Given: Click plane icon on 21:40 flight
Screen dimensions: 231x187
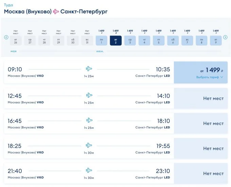Looking at the screenshot, I should pyautogui.click(x=89, y=170).
